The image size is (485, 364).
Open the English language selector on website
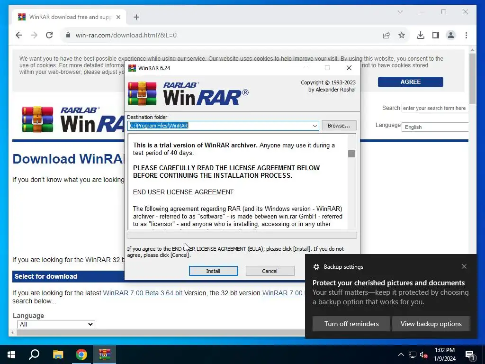(x=435, y=127)
